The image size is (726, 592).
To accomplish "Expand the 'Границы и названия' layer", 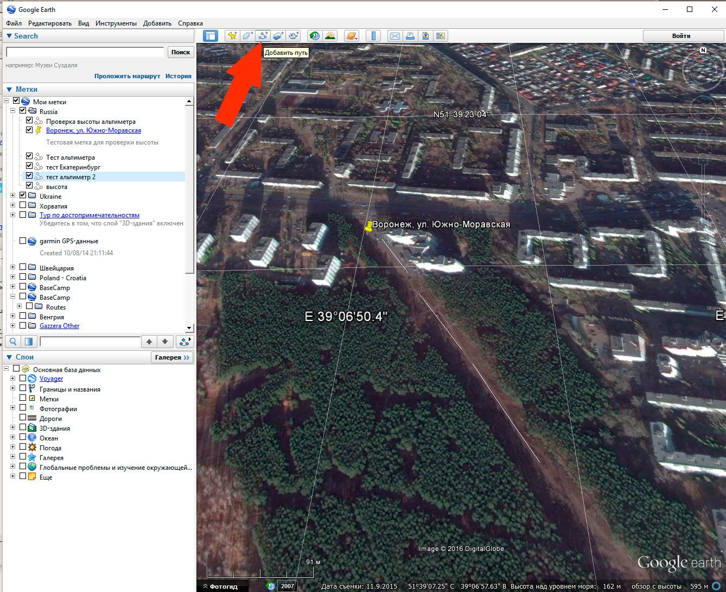I will [x=13, y=389].
